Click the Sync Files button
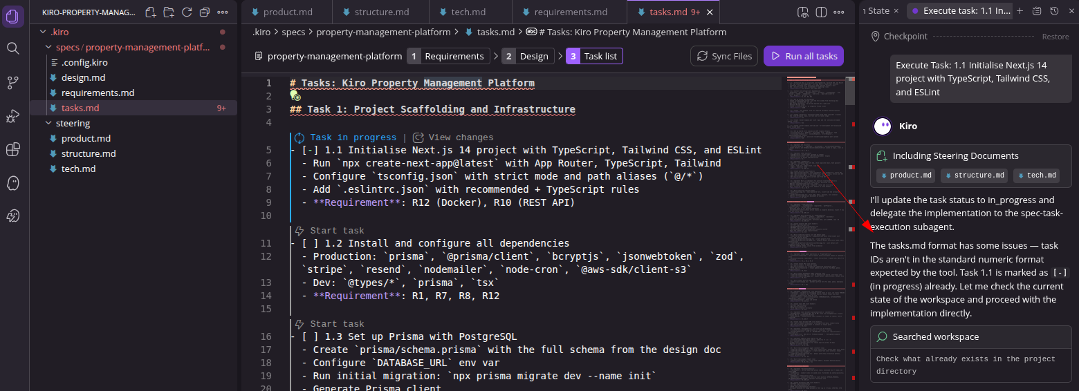This screenshot has width=1079, height=391. (724, 56)
